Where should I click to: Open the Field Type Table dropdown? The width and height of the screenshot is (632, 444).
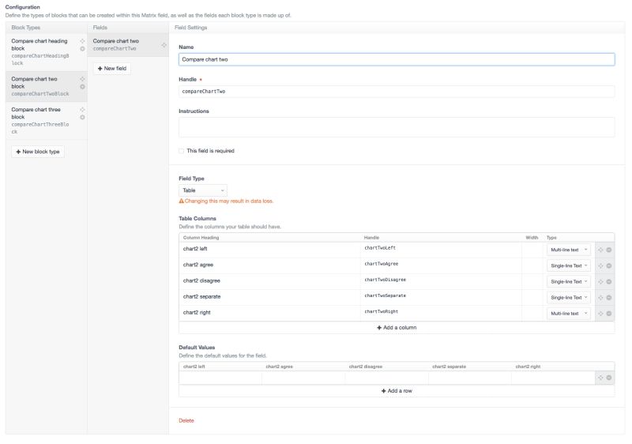[203, 190]
